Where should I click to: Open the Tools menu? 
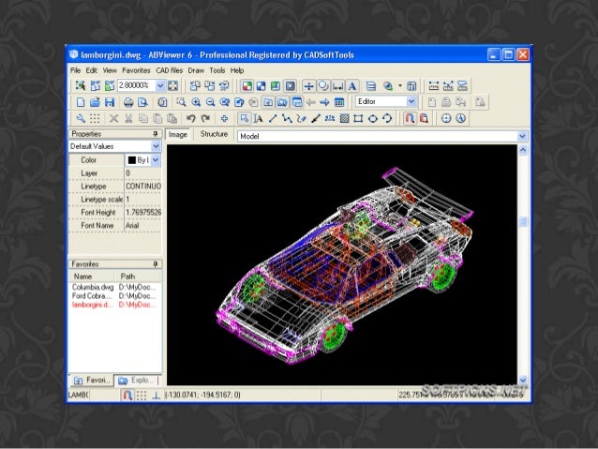217,70
